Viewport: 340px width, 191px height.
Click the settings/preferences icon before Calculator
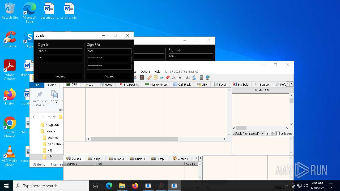[x=194, y=77]
